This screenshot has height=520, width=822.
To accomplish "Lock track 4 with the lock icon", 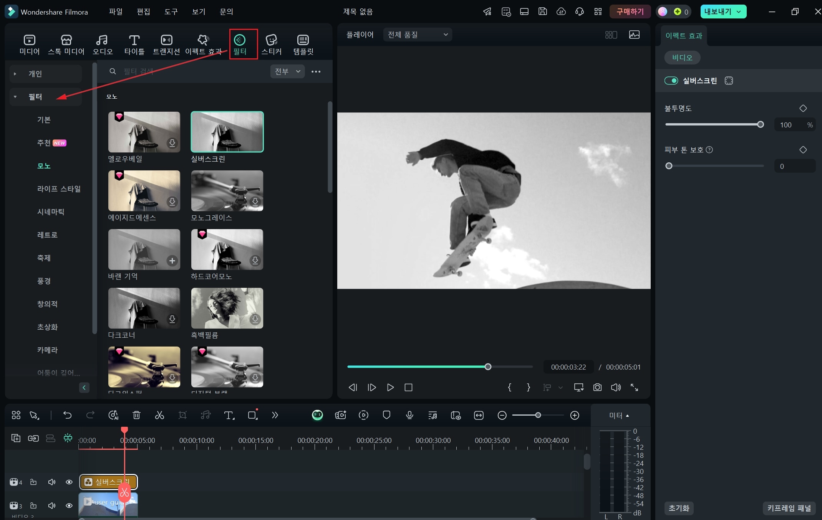I will [x=33, y=482].
